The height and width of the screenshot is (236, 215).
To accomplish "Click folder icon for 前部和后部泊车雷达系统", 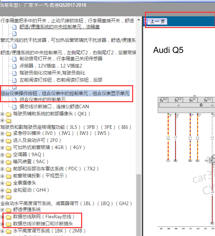I will coord(9,169).
